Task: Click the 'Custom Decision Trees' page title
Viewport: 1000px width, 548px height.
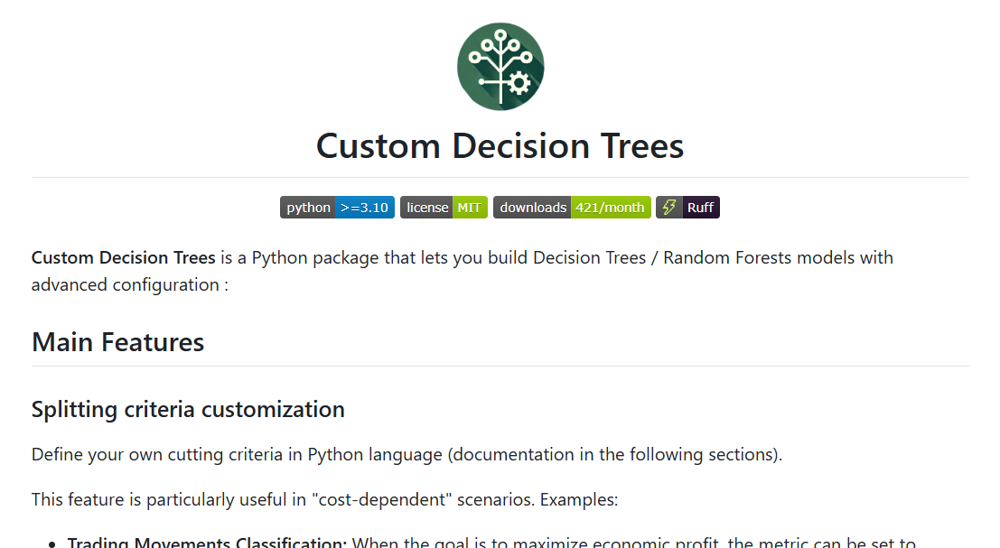Action: click(500, 146)
